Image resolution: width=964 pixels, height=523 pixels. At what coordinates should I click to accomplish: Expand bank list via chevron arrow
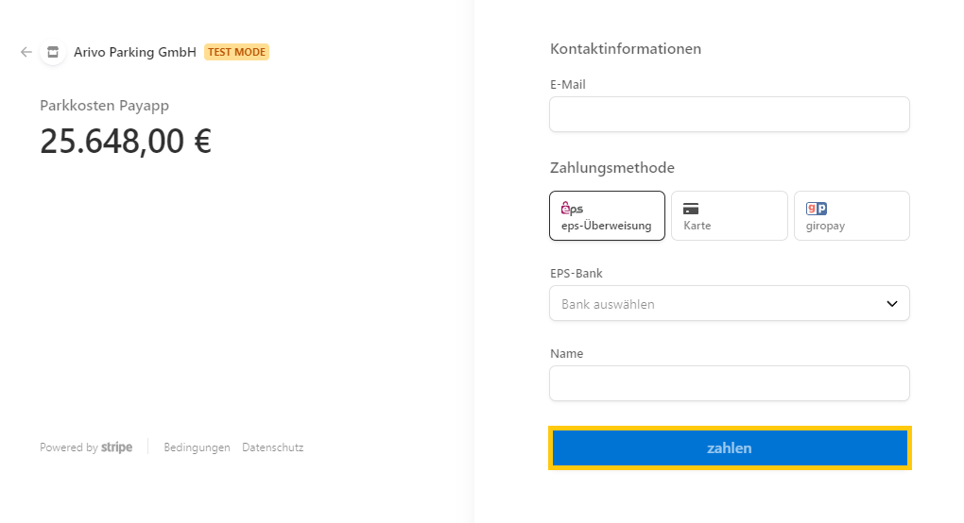coord(892,304)
